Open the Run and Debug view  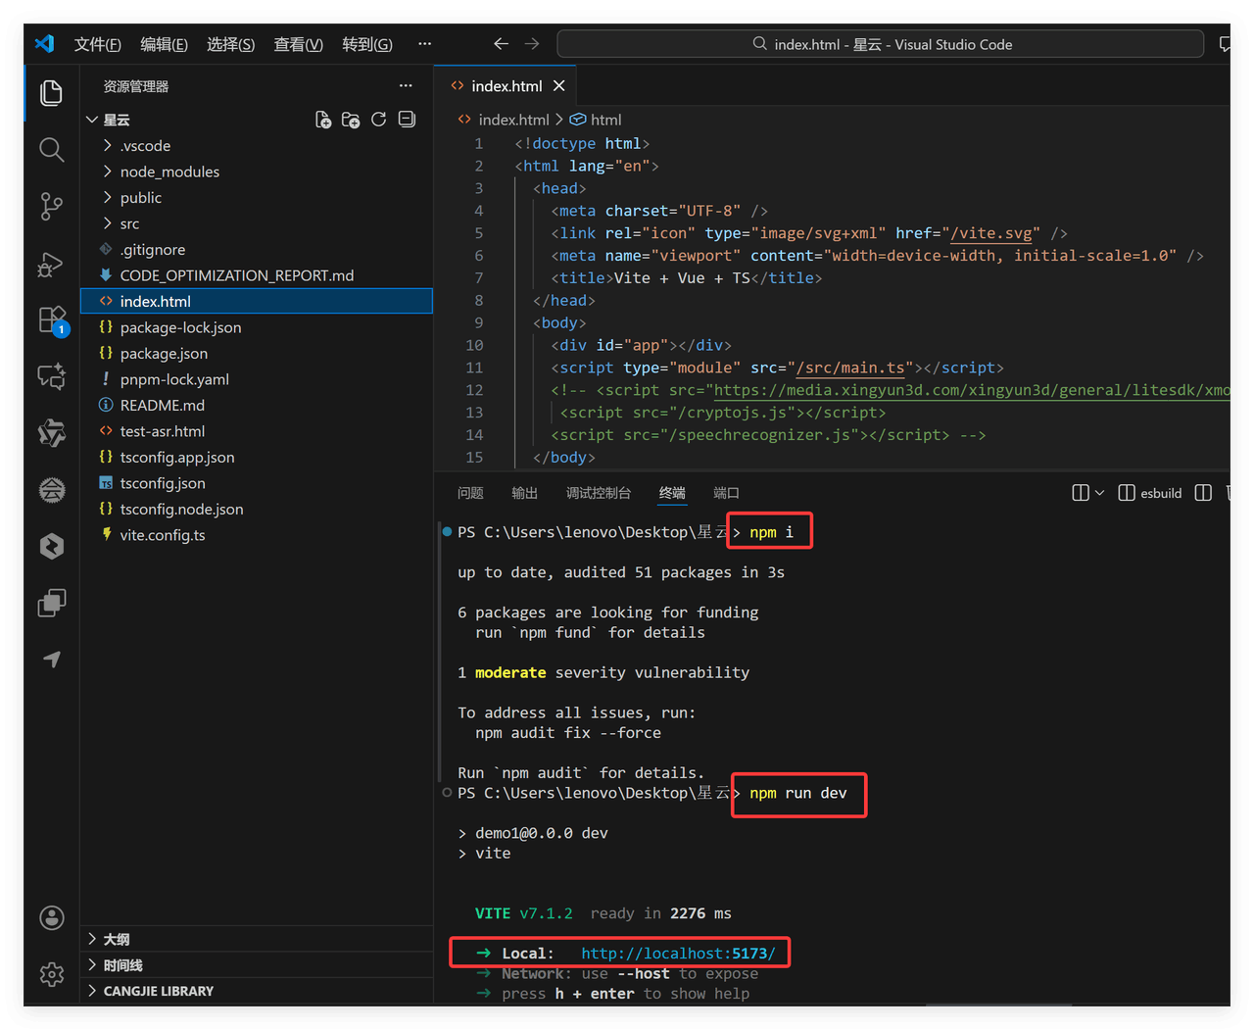52,264
